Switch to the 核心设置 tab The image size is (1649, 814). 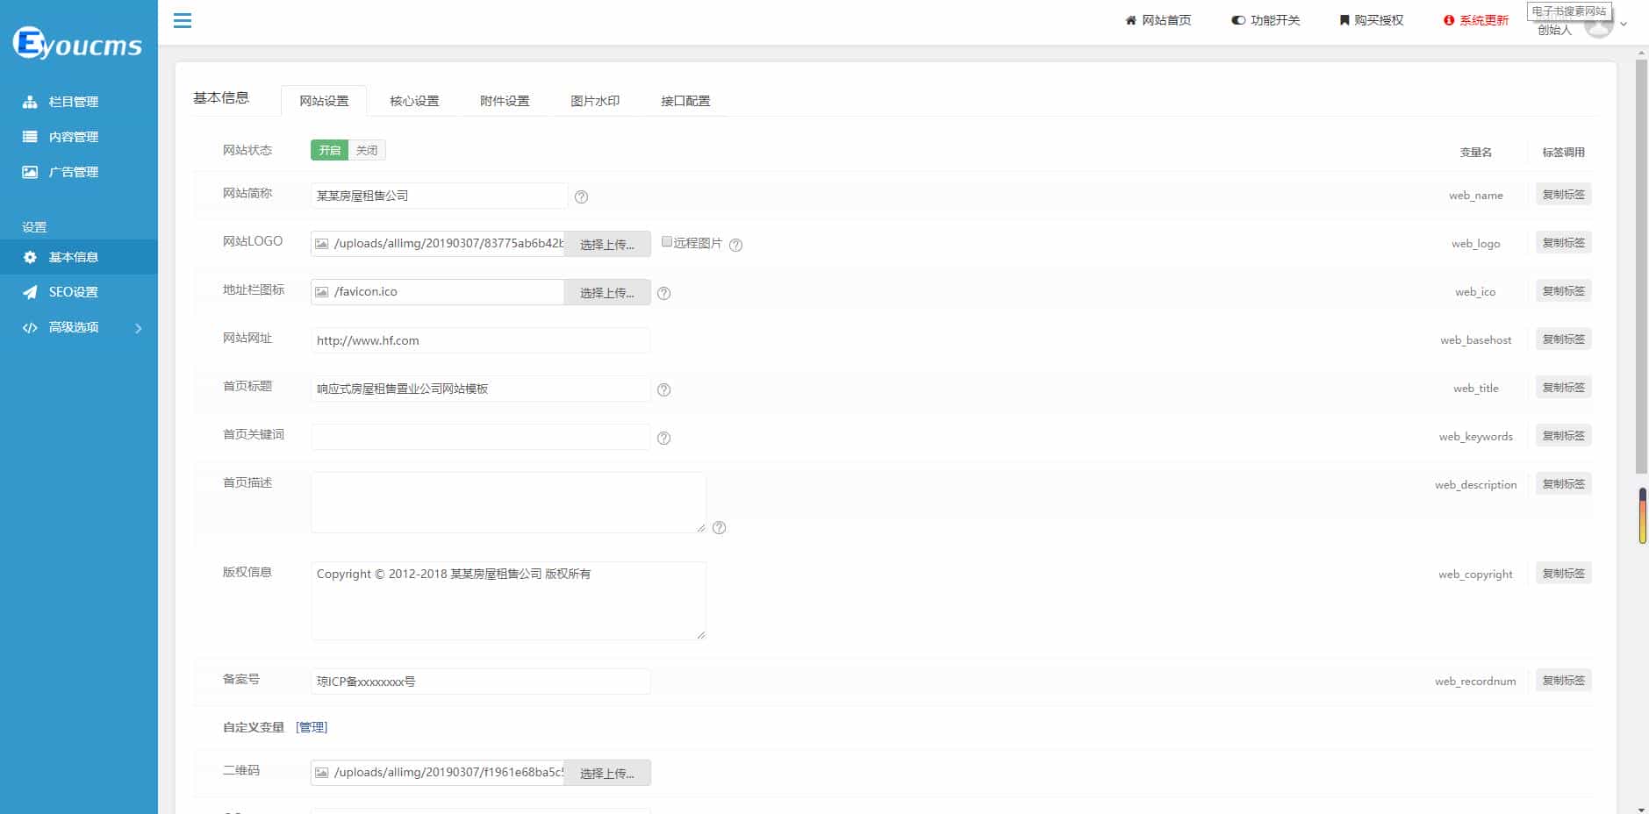click(414, 101)
